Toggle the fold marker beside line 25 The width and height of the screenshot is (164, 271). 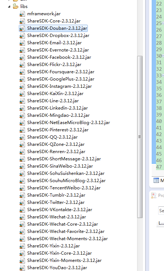163,23
